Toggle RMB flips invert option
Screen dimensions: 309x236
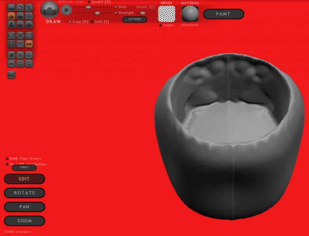7,159
